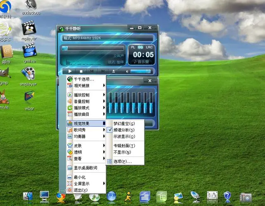Click 显示桌面歌词 menu entry

click(85, 168)
